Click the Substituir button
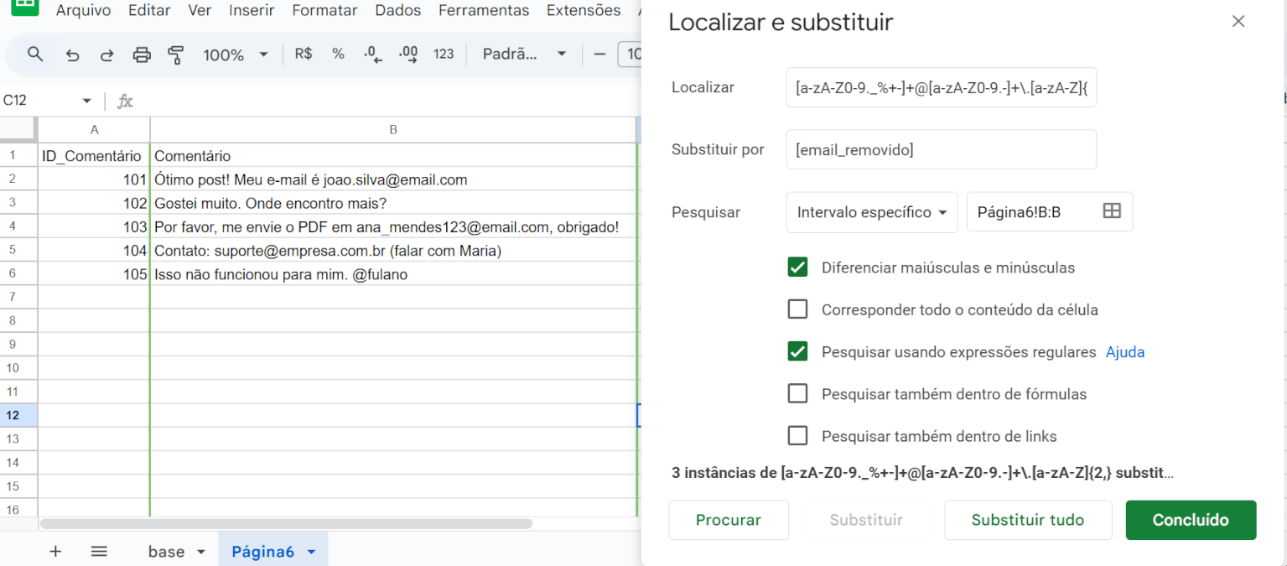 [x=866, y=520]
